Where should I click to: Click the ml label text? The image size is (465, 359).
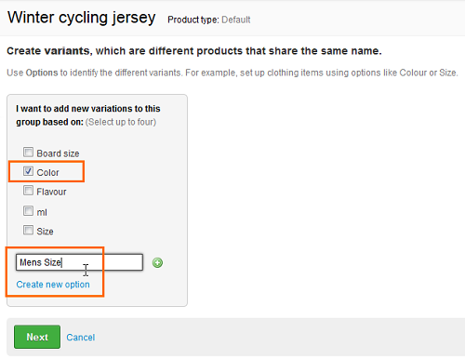42,212
